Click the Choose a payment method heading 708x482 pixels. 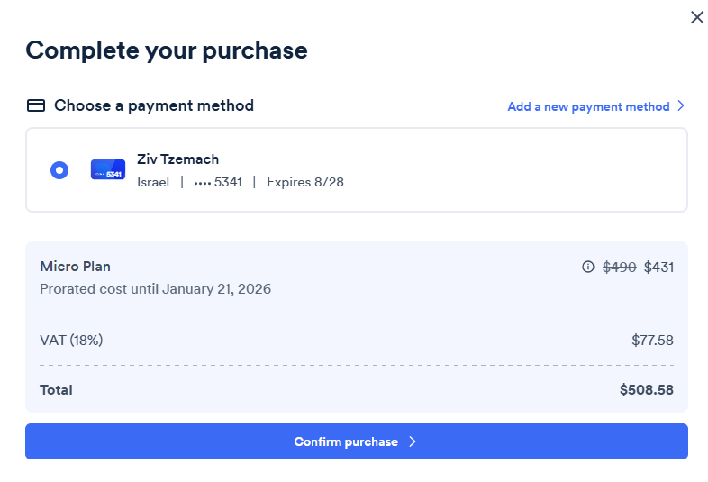coord(154,105)
